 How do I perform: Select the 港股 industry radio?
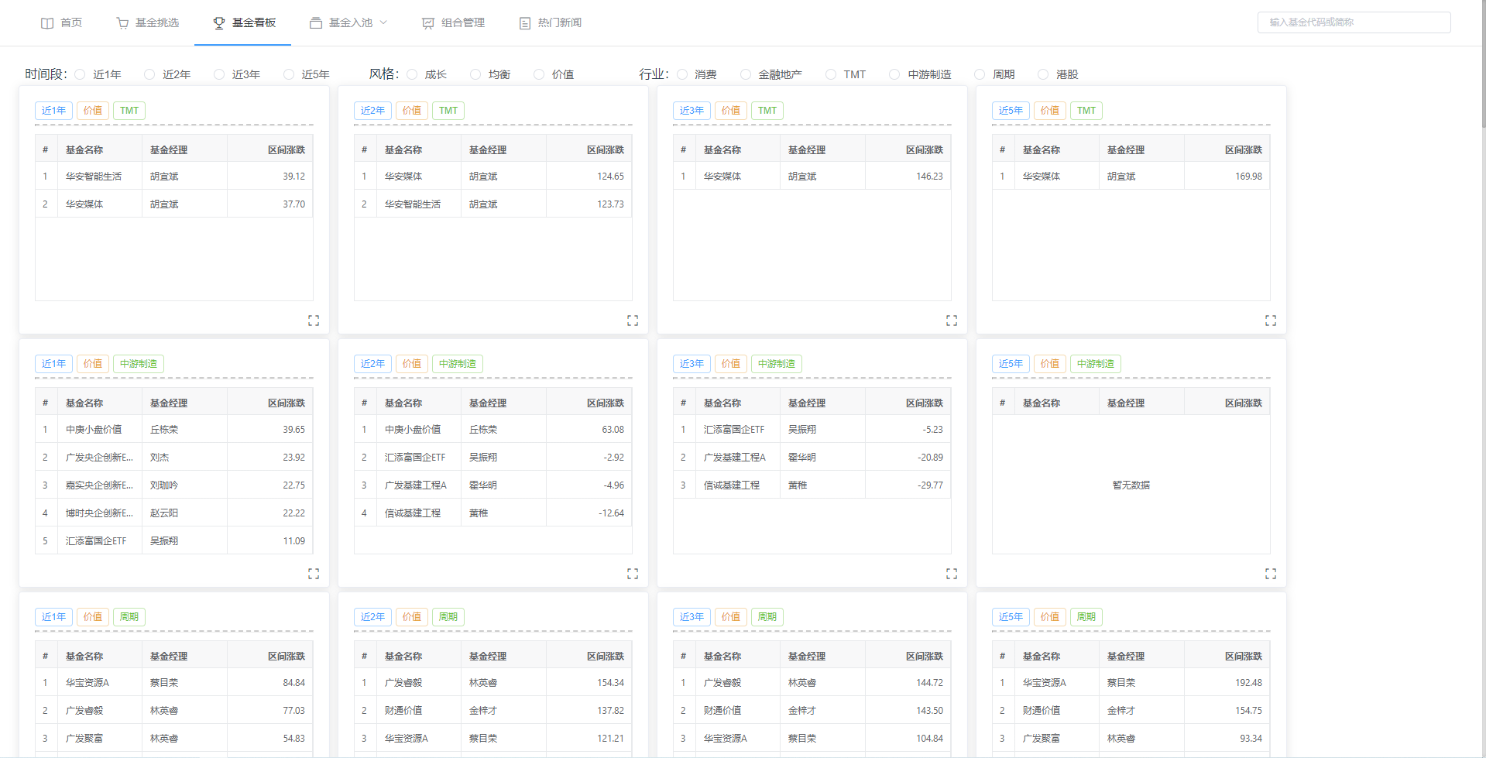[1043, 74]
